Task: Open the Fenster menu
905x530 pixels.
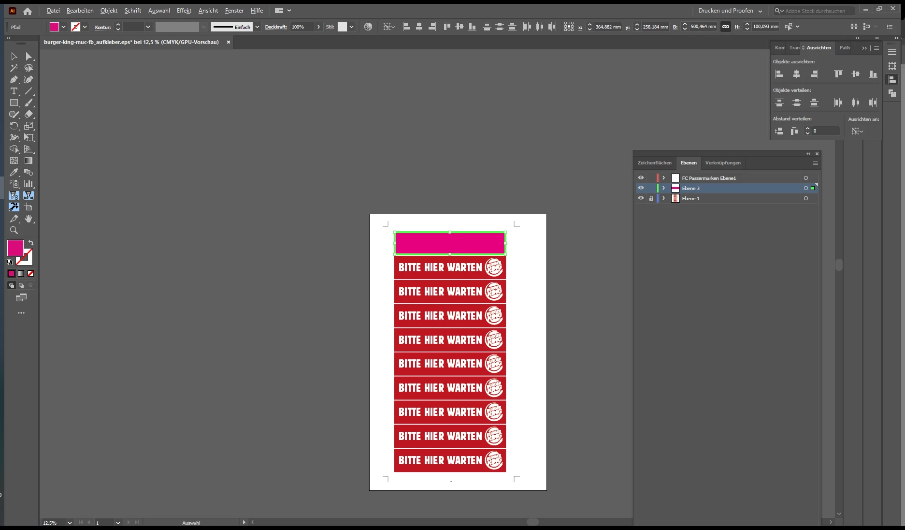Action: pyautogui.click(x=234, y=11)
